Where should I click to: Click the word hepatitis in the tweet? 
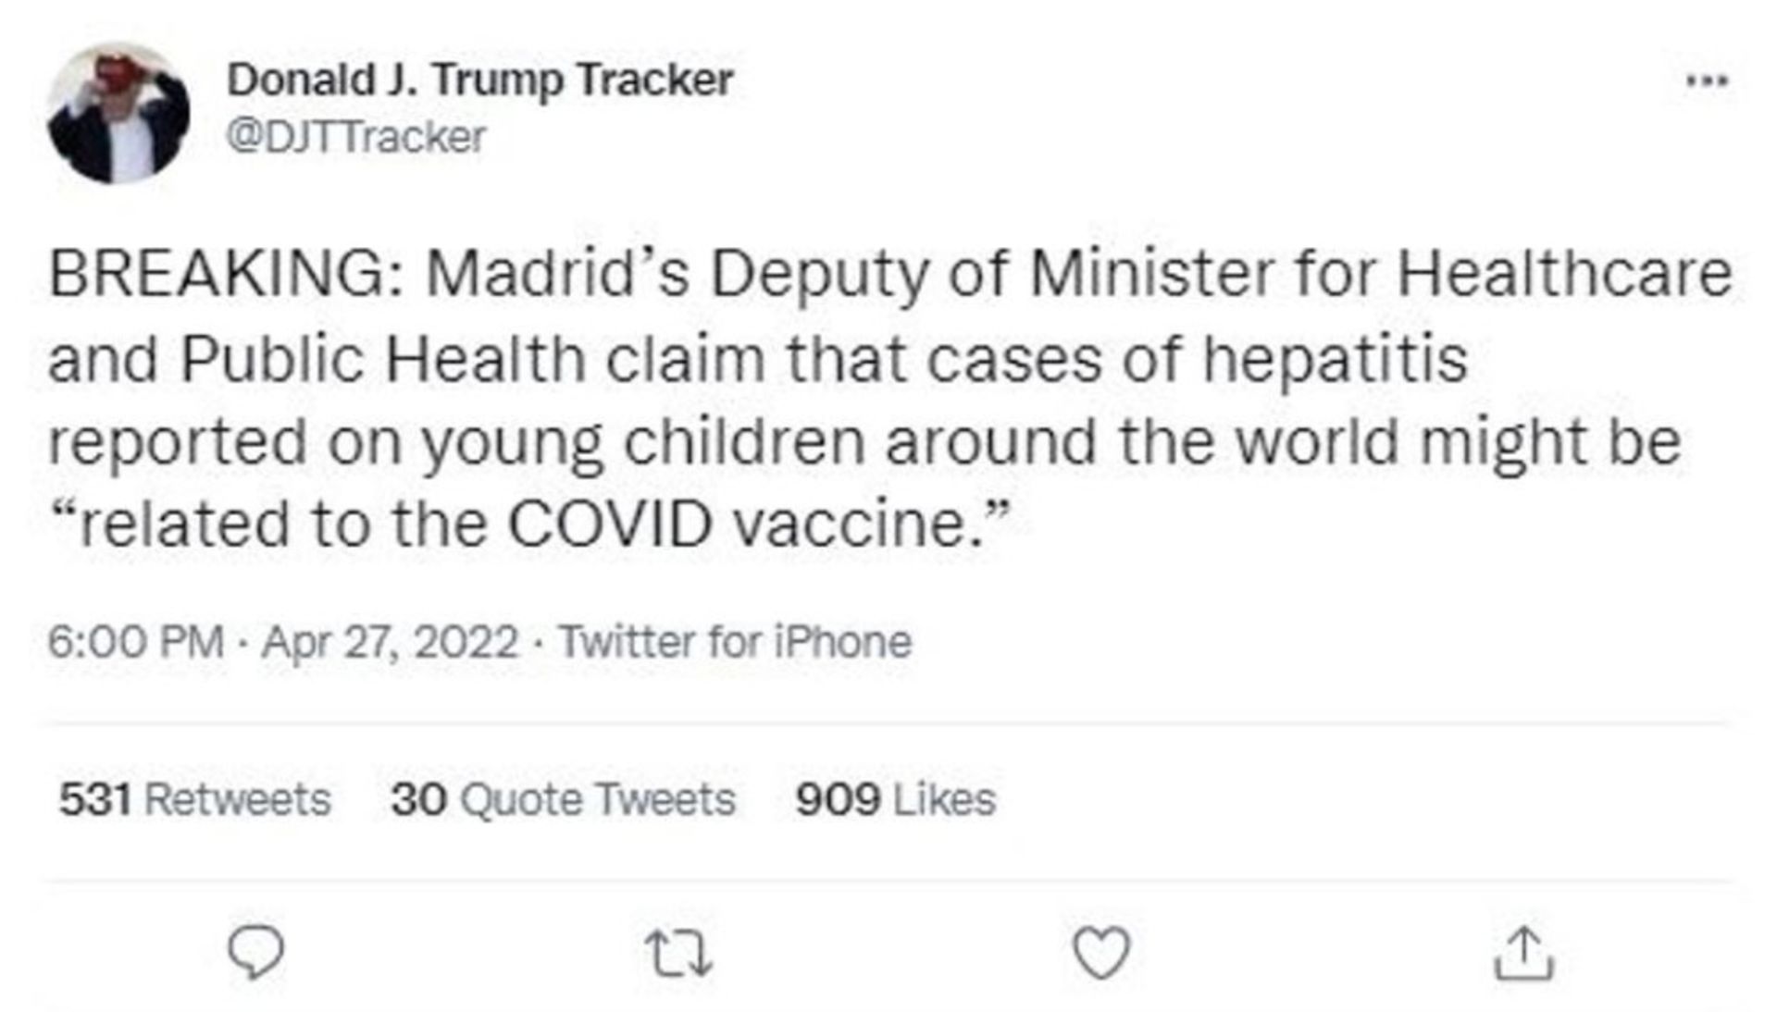tap(1335, 358)
